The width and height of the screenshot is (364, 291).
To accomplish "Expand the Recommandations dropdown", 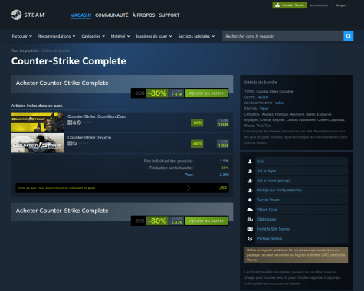I will (57, 36).
